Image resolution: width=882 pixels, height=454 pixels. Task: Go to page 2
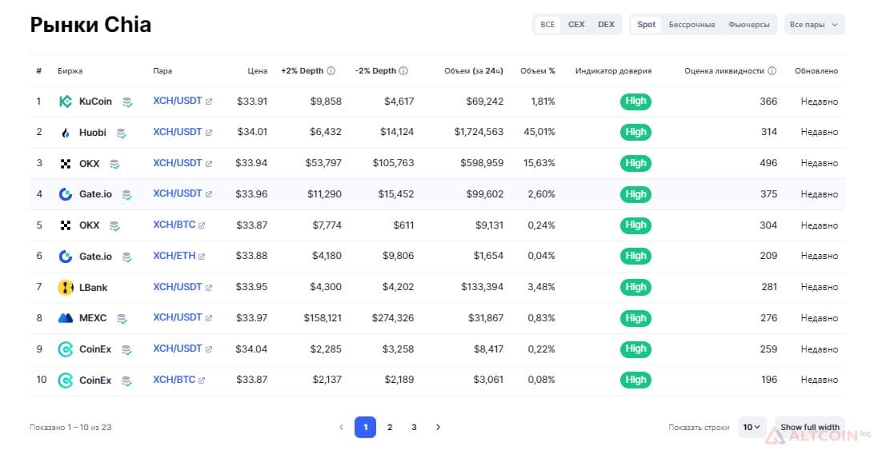coord(390,427)
